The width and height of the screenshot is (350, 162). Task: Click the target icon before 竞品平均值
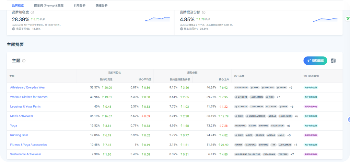[x=13, y=29]
